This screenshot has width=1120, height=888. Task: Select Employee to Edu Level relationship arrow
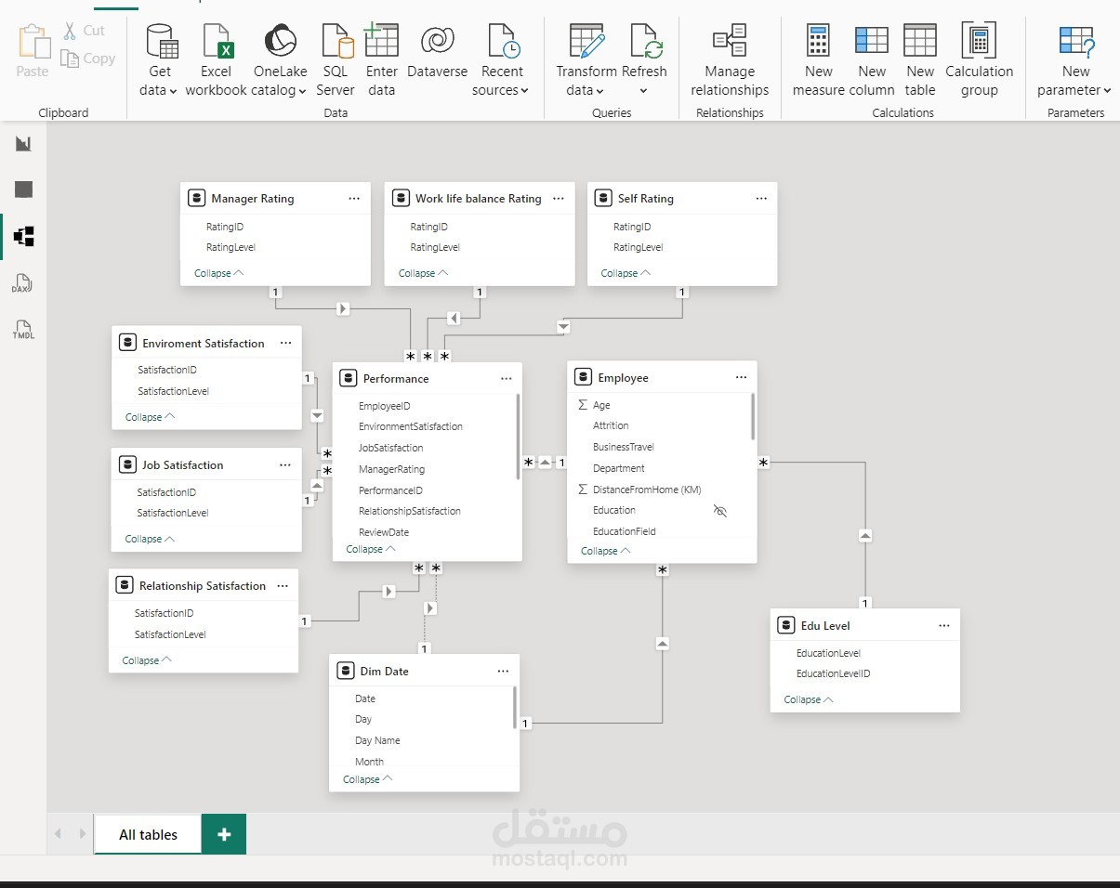[x=865, y=536]
